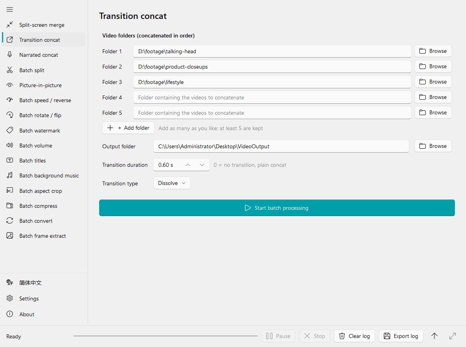This screenshot has width=466, height=347.
Task: Click the Batch split scissors icon
Action: tap(9, 70)
